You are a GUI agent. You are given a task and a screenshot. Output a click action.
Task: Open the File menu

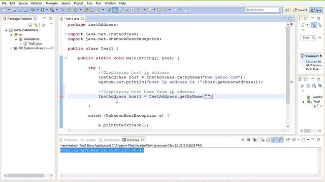(x=4, y=4)
